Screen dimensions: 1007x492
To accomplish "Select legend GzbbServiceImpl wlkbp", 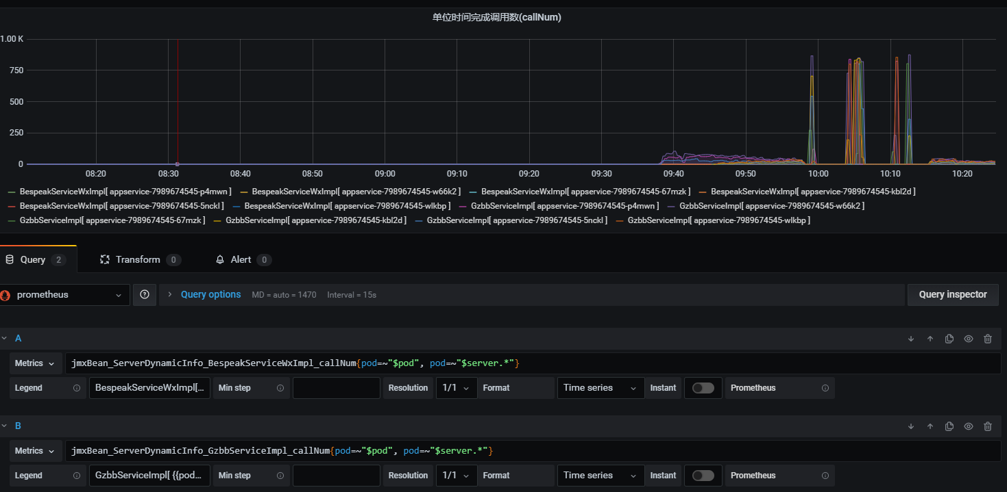I will (719, 220).
